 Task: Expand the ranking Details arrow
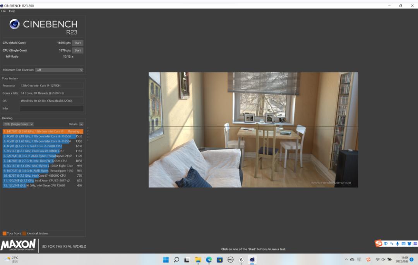(x=81, y=124)
